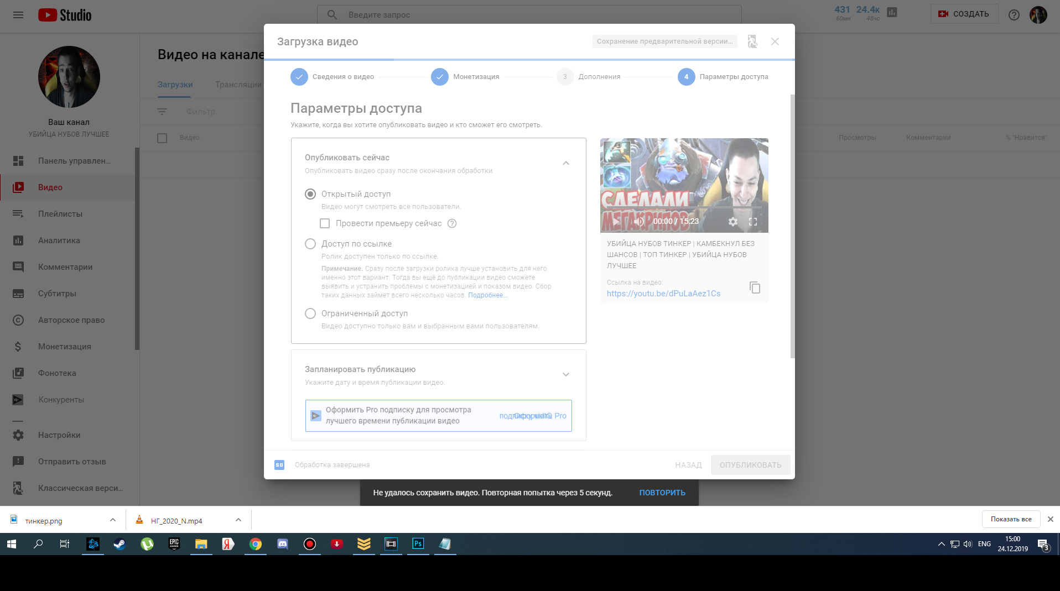Go to step Монетизация in upload wizard
This screenshot has height=591, width=1060.
[465, 77]
